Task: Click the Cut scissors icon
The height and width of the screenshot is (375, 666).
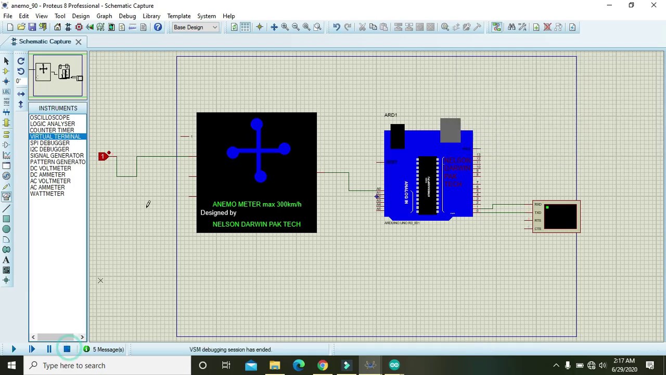Action: point(362,27)
